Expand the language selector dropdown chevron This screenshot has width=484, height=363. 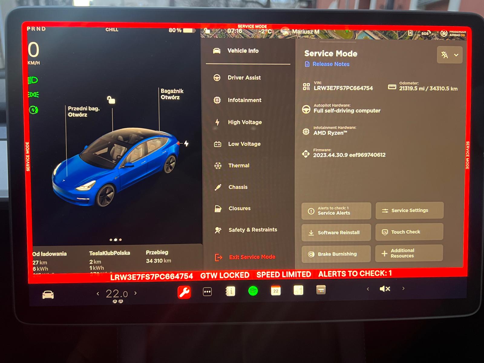[x=455, y=55]
